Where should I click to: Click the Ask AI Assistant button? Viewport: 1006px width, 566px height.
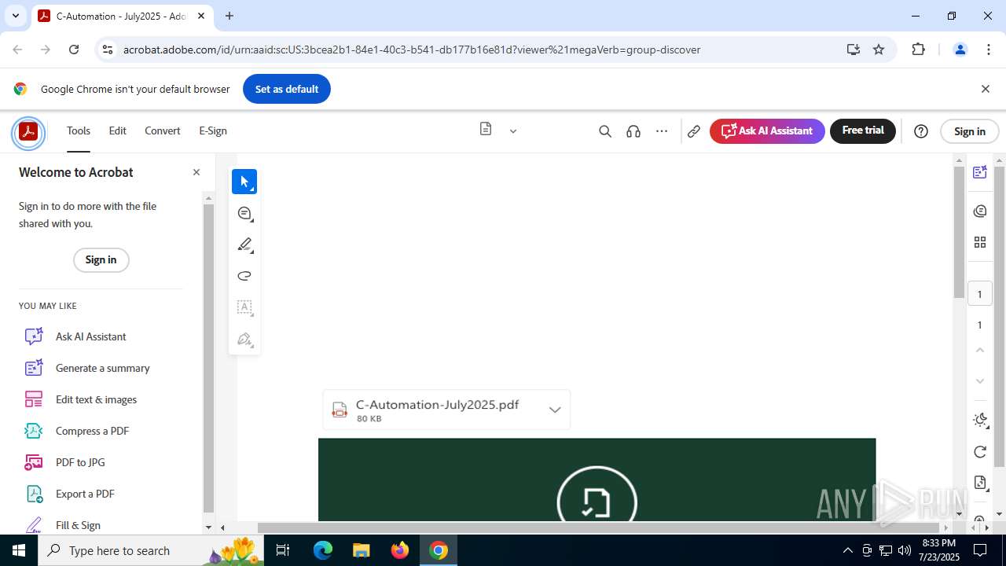767,131
